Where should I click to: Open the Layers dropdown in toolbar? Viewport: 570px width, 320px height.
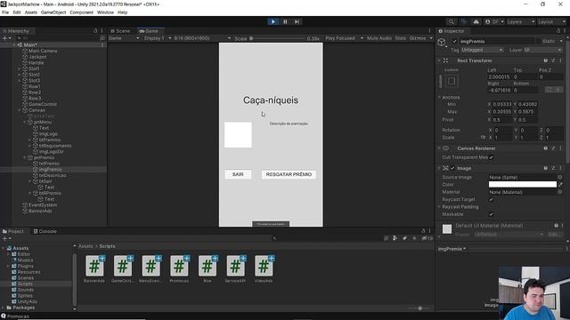(x=520, y=21)
